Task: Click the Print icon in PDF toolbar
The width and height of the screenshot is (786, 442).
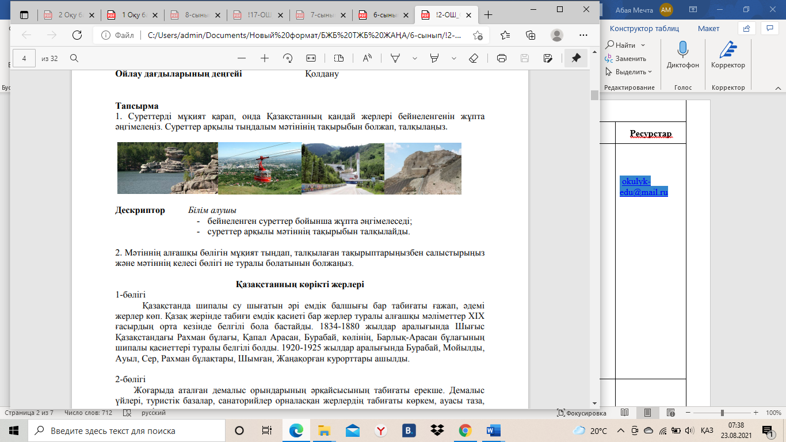Action: tap(501, 58)
